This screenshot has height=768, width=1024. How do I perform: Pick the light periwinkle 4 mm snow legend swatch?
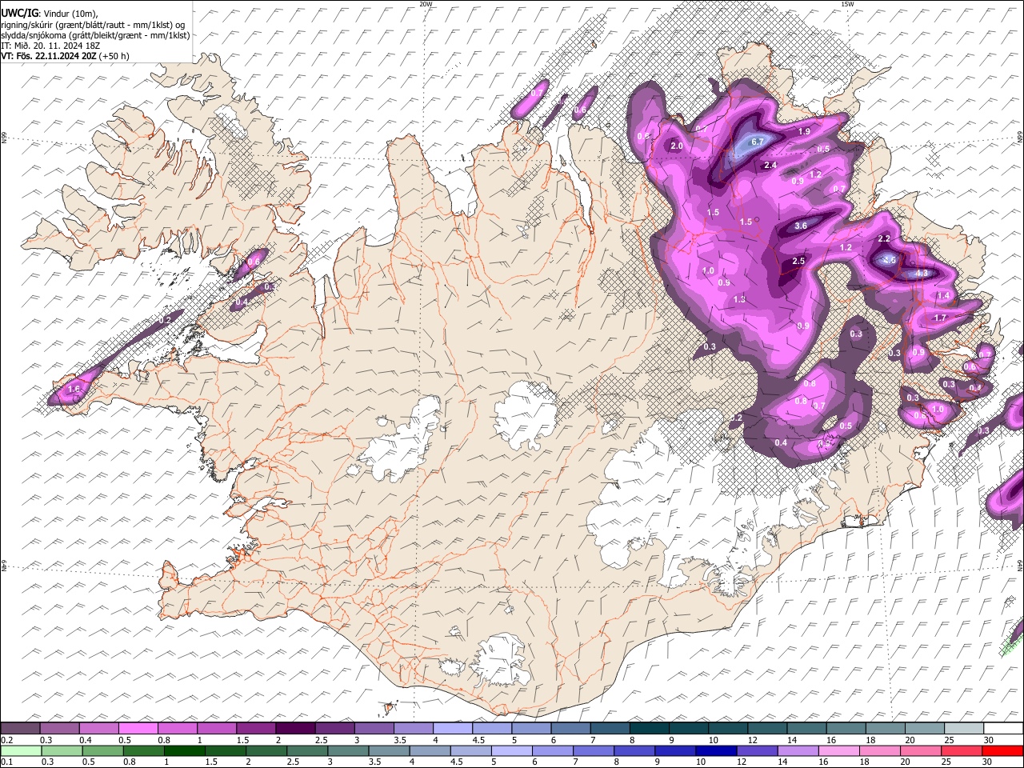453,728
